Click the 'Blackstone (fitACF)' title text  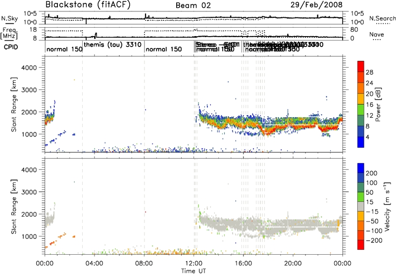point(88,5)
